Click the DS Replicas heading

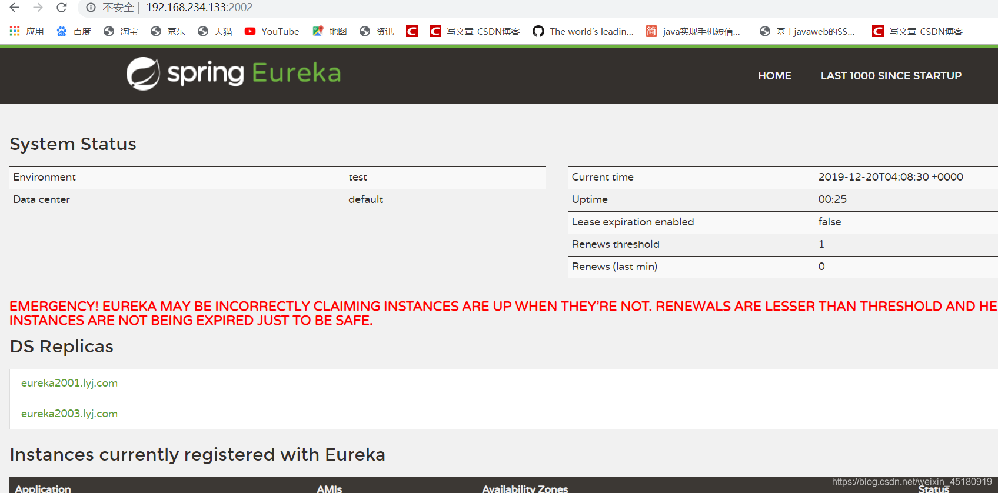[61, 347]
